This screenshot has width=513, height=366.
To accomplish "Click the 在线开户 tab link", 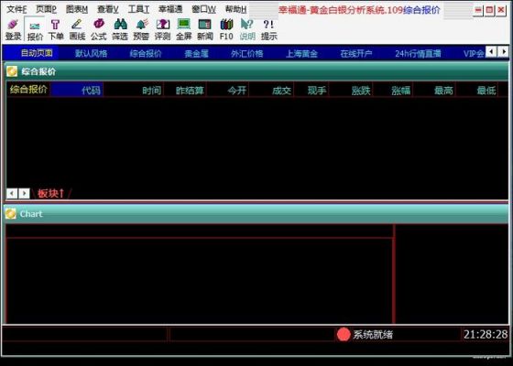I will (x=356, y=53).
